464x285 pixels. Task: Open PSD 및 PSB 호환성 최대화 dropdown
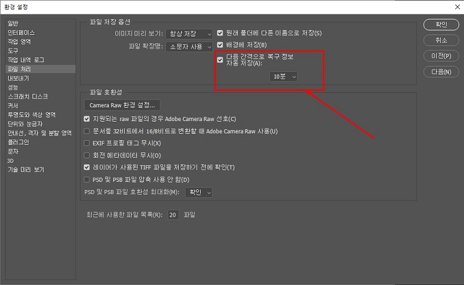coord(198,192)
